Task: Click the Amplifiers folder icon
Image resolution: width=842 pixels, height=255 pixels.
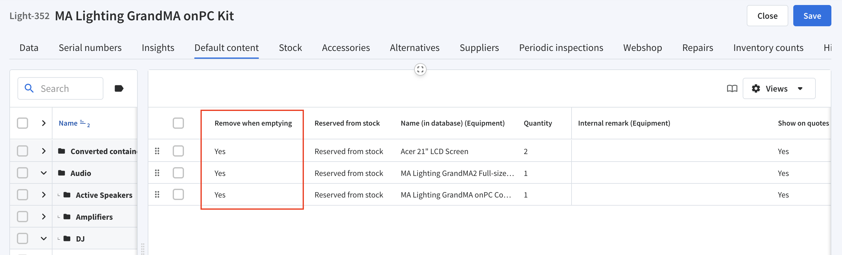Action: coord(67,217)
